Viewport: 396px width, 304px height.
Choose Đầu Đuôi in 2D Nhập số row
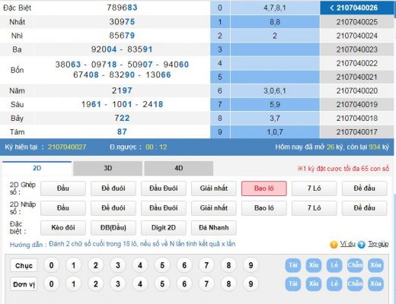coord(164,208)
